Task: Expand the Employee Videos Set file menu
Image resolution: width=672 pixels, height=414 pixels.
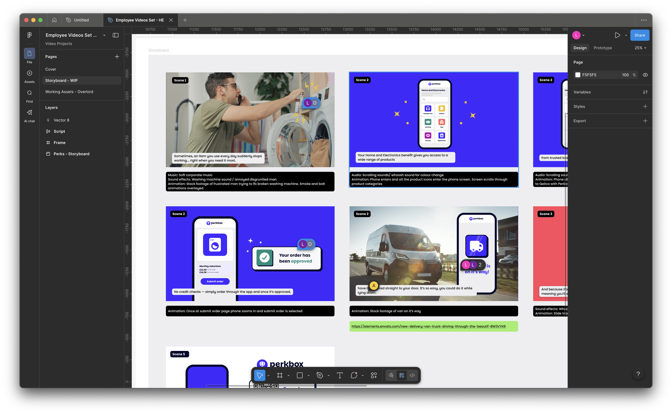Action: click(104, 35)
